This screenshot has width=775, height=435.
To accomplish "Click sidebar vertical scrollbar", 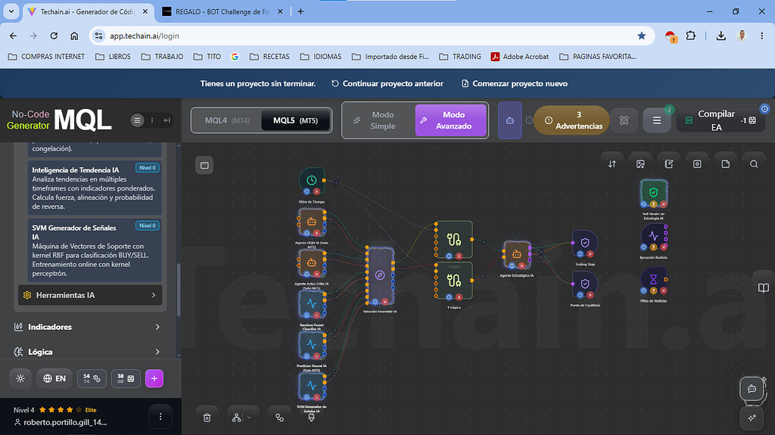I will click(179, 291).
